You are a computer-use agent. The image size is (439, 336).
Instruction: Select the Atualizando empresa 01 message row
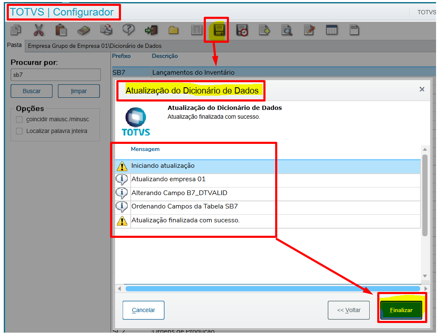click(268, 180)
